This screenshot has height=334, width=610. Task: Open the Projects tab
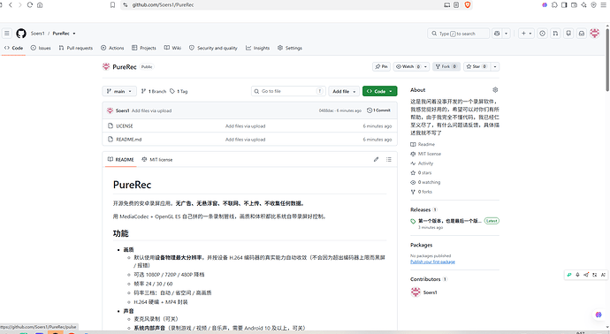[x=144, y=49]
